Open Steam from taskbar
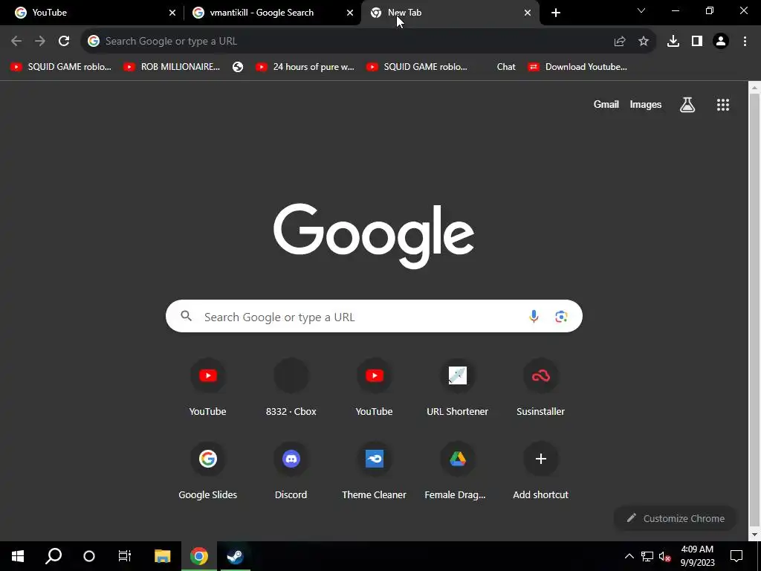Image resolution: width=761 pixels, height=571 pixels. [x=235, y=556]
